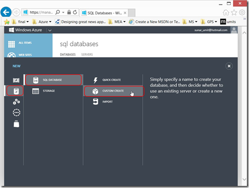This screenshot has height=188, width=249.
Task: Switch to the Databases tab
Action: click(68, 55)
